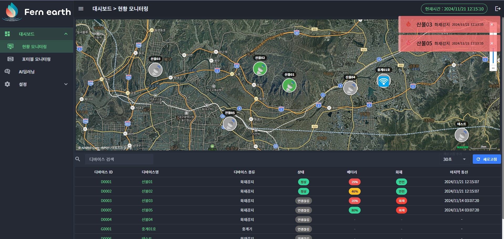Click the 산불02 green sensor marker on map
The height and width of the screenshot is (239, 504).
260,69
